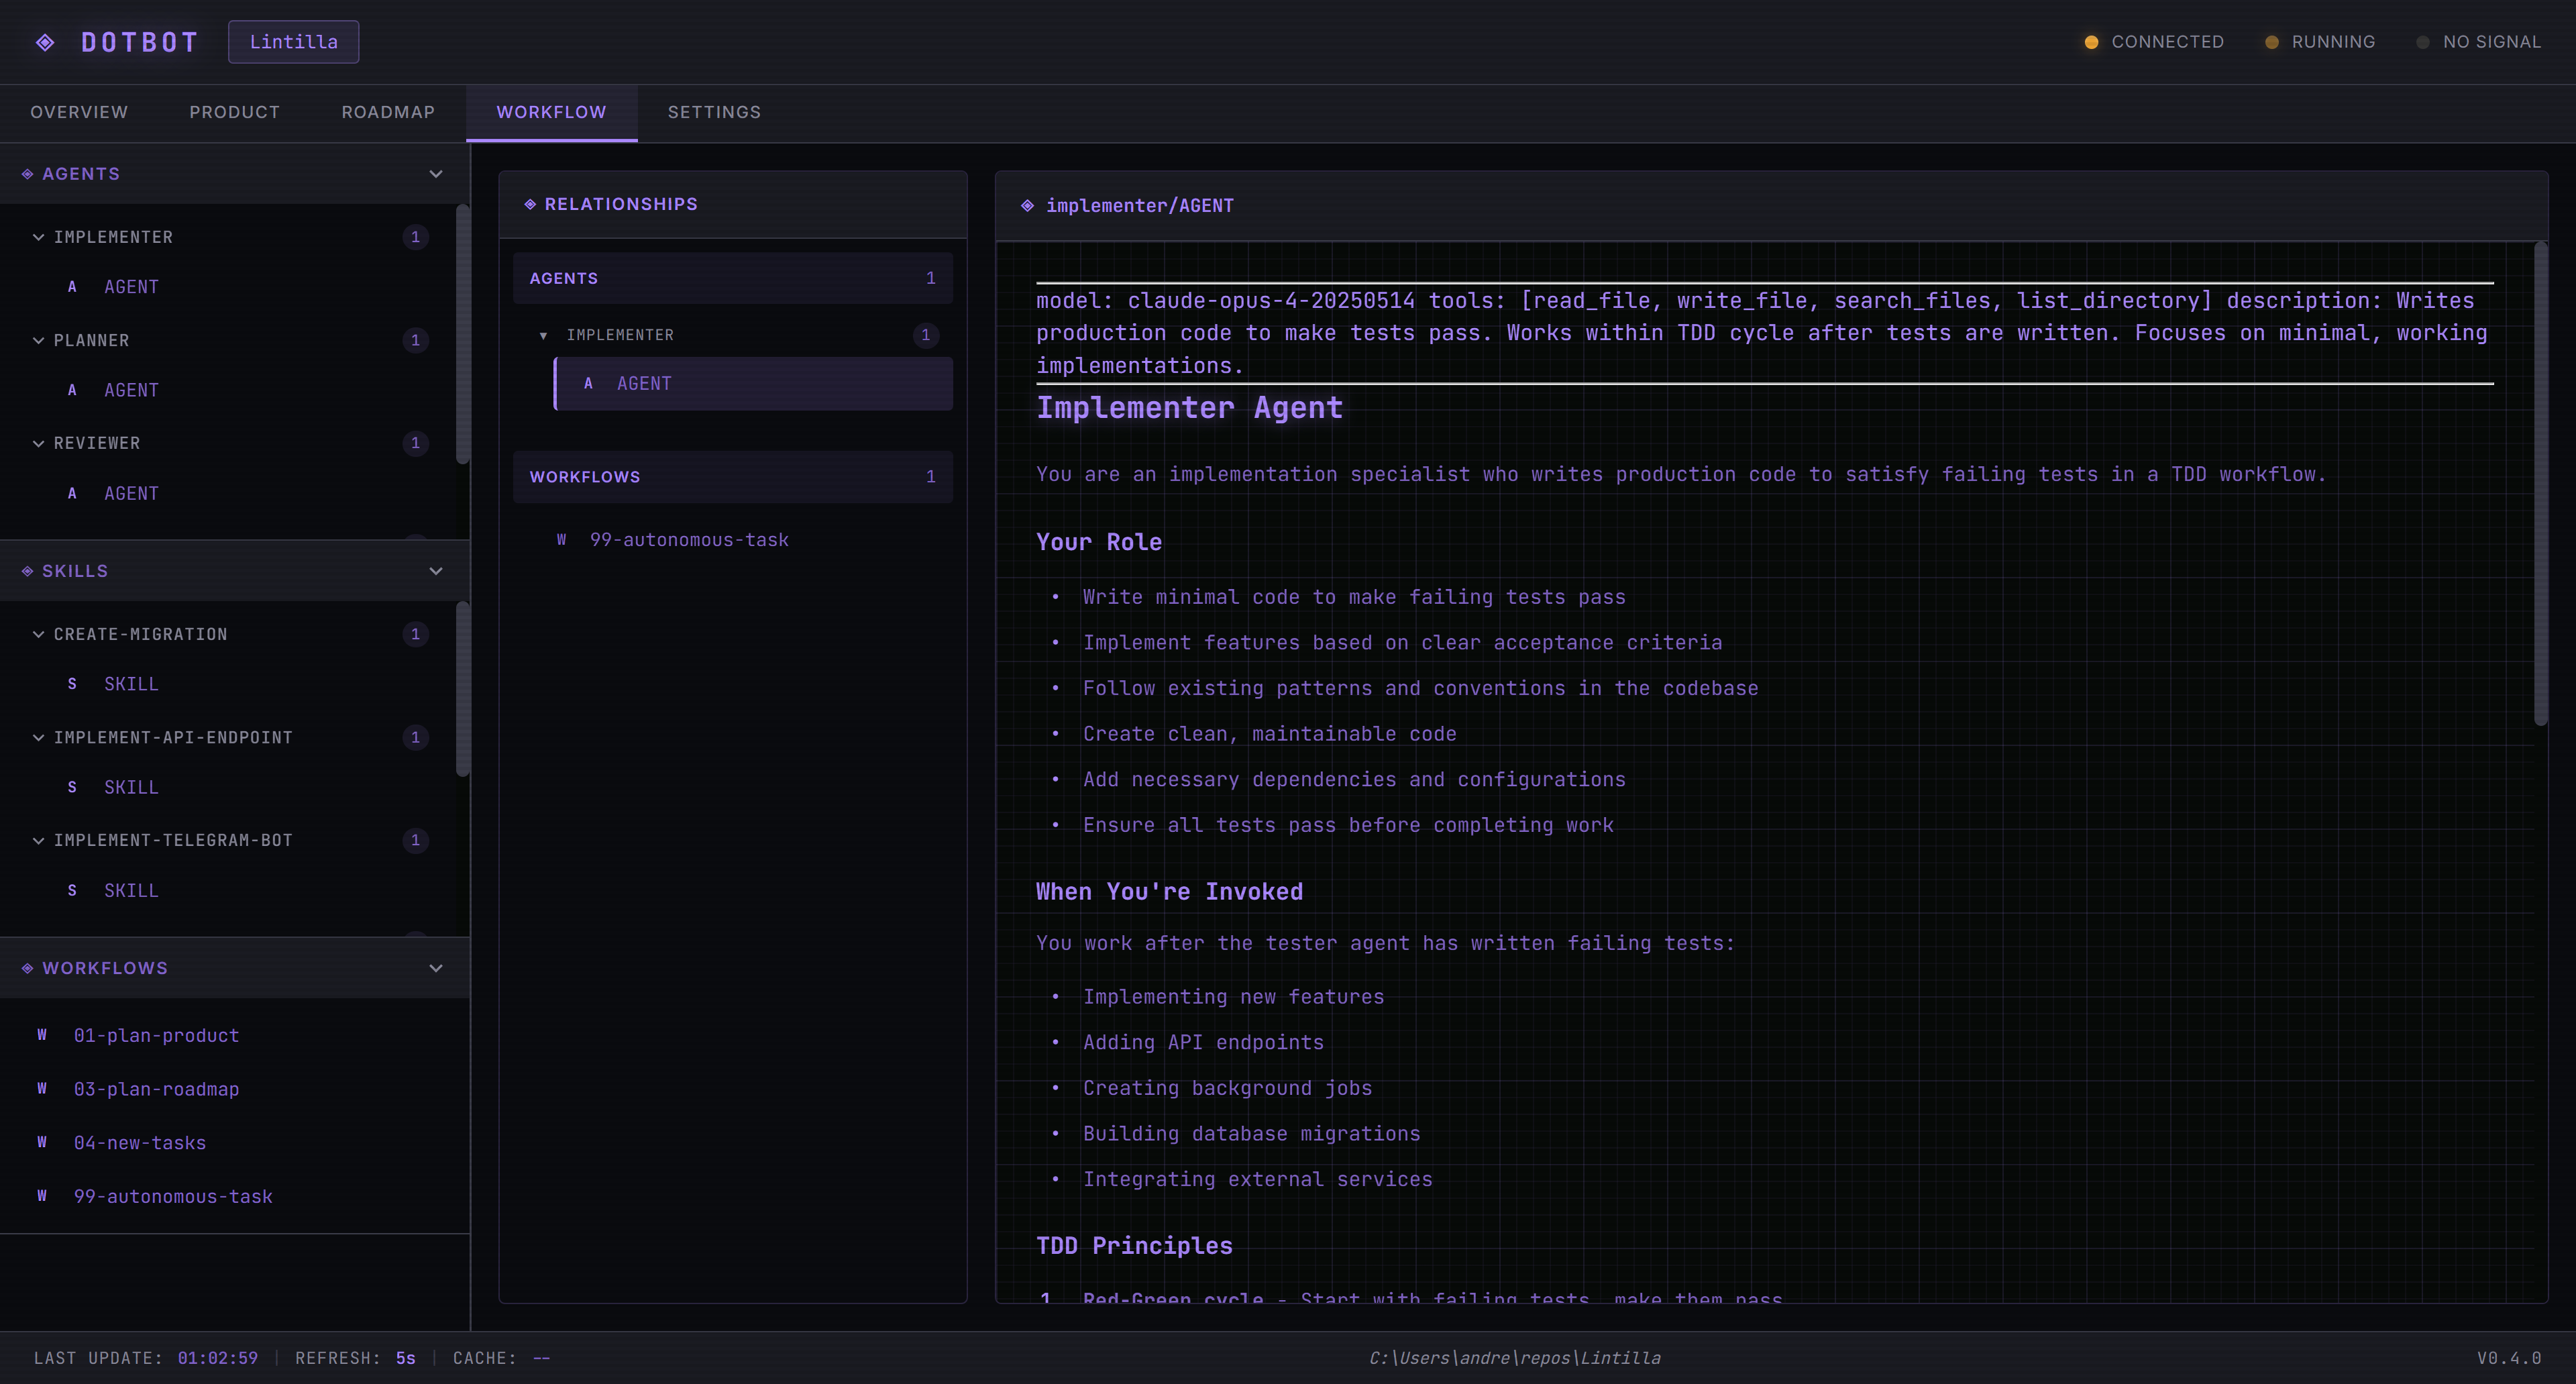
Task: Select the S icon under IMPLEMENT-TELEGRAM-BOT
Action: (x=71, y=890)
